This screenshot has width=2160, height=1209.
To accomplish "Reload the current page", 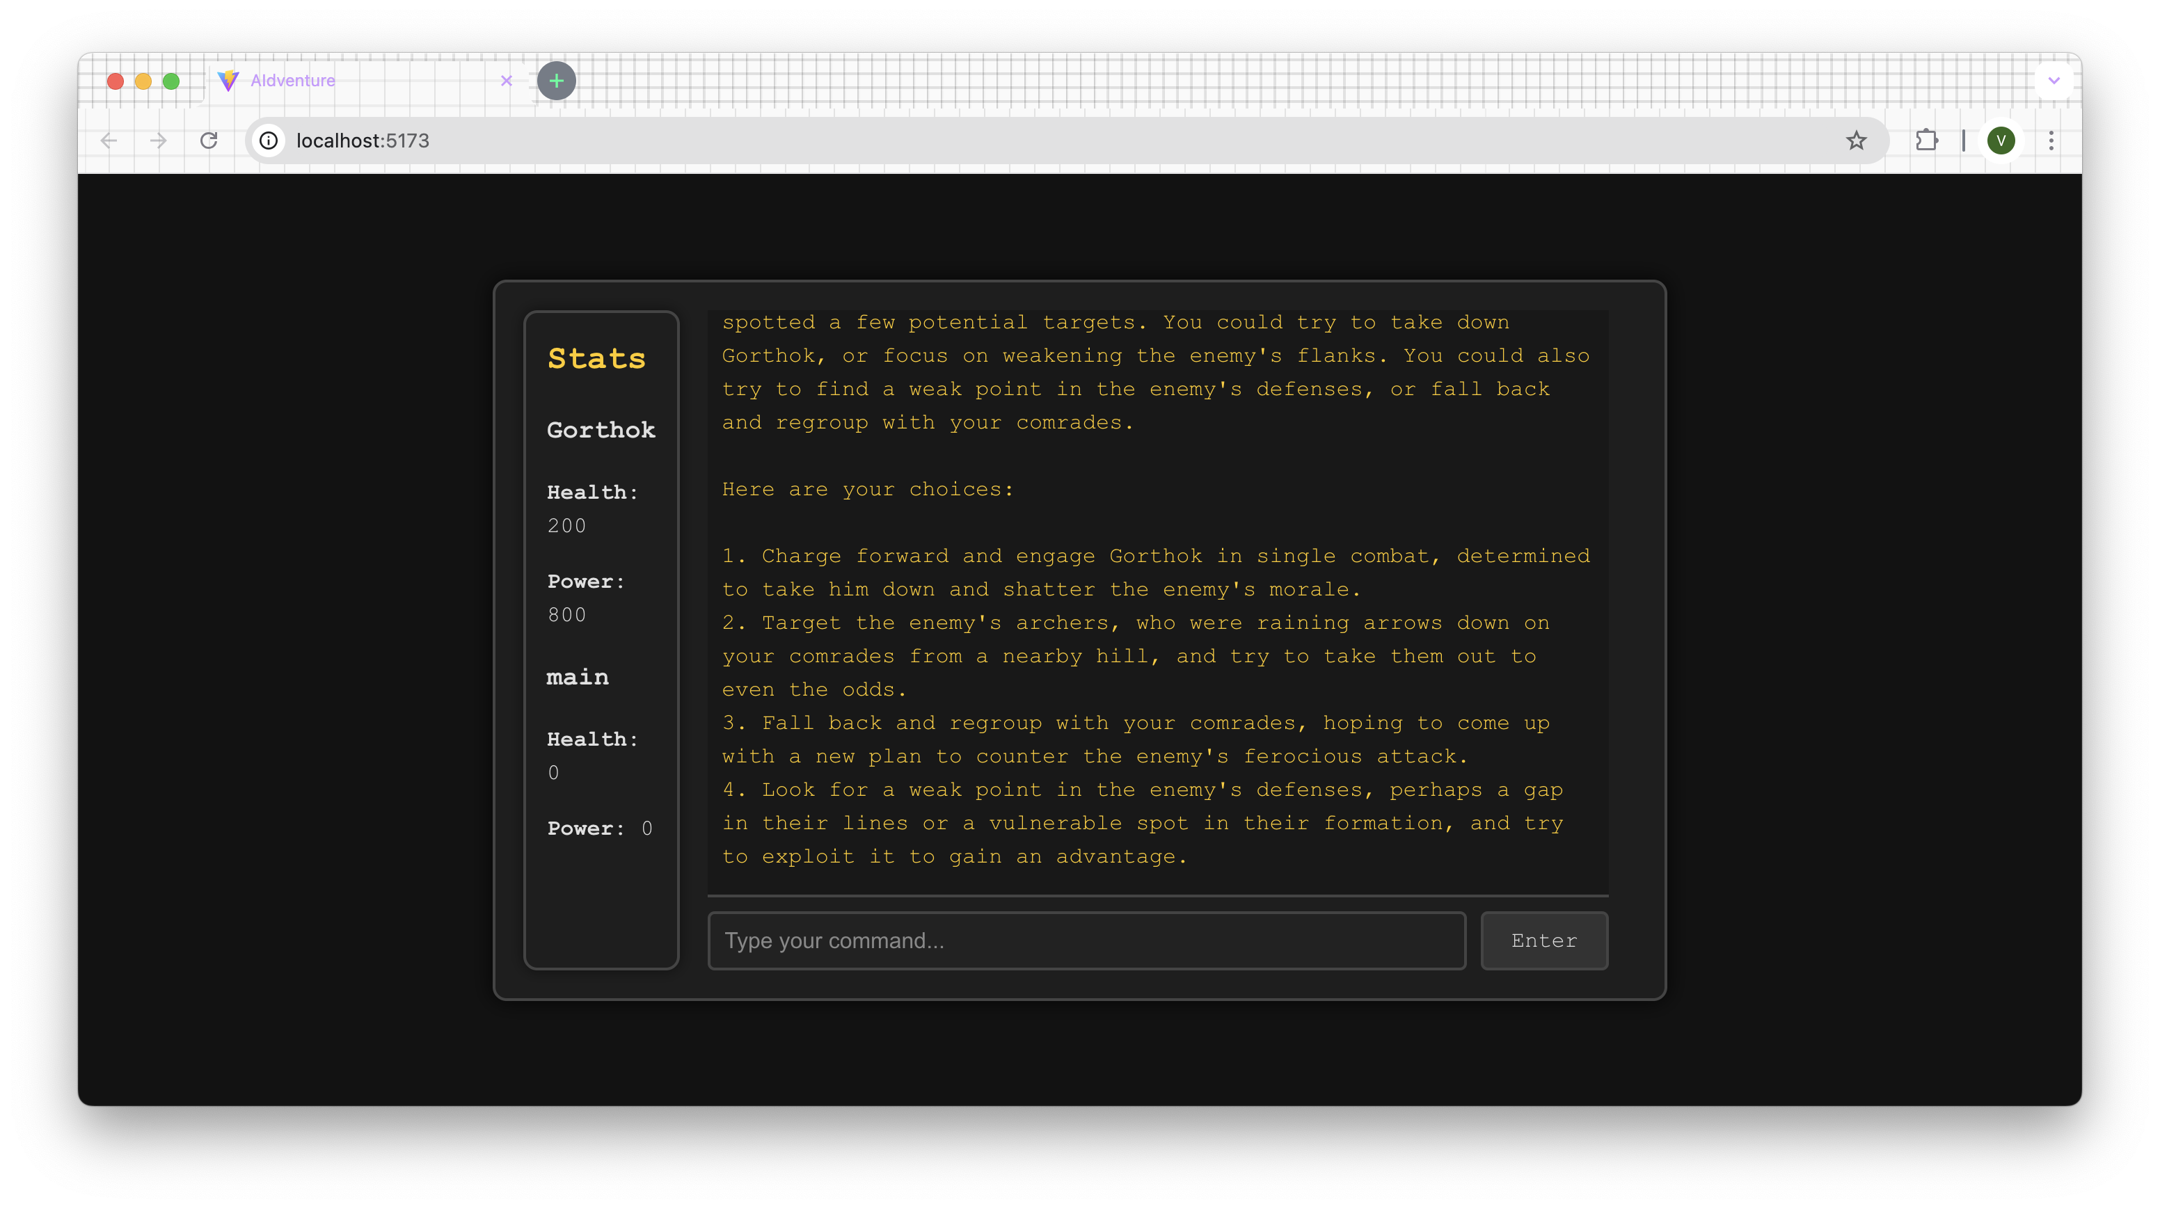I will pos(209,141).
